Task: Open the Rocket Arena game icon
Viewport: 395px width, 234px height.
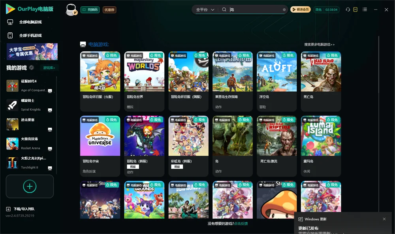Action: 12,144
